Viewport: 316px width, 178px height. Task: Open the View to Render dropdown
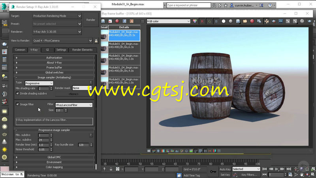[x=62, y=41]
